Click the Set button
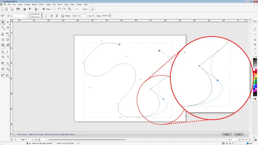The image size is (258, 145). 91,16
